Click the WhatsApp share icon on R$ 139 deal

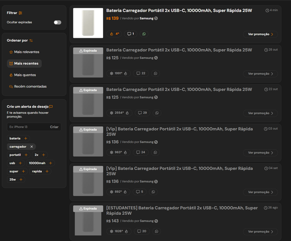[x=144, y=34]
